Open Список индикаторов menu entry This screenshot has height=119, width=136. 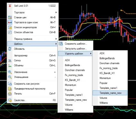pyautogui.click(x=33, y=27)
